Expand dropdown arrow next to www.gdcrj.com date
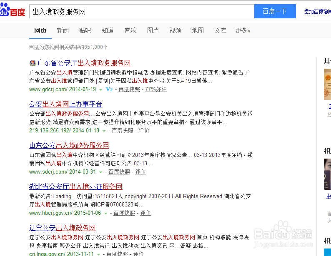Viewport: 331px width, 256px height. (101, 90)
